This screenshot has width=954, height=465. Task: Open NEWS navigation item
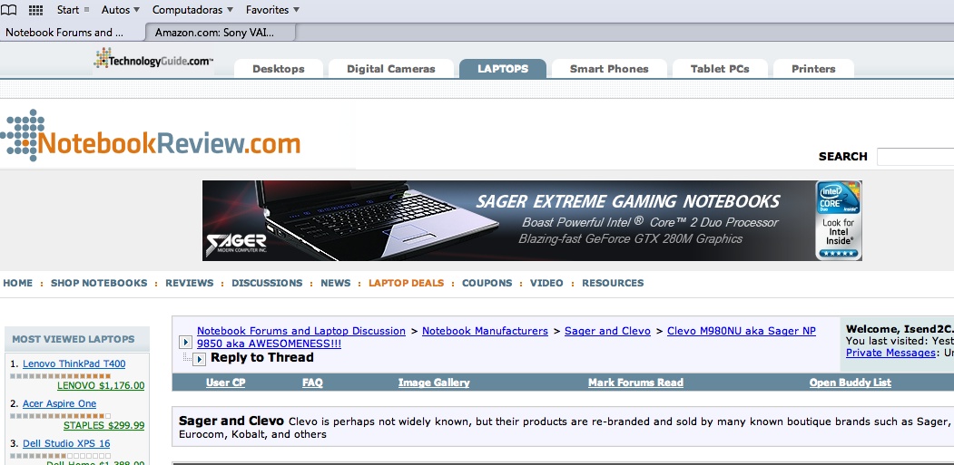(x=335, y=283)
